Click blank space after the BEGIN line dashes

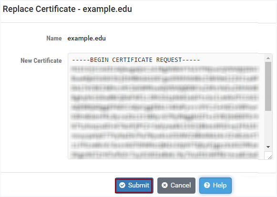(231, 60)
